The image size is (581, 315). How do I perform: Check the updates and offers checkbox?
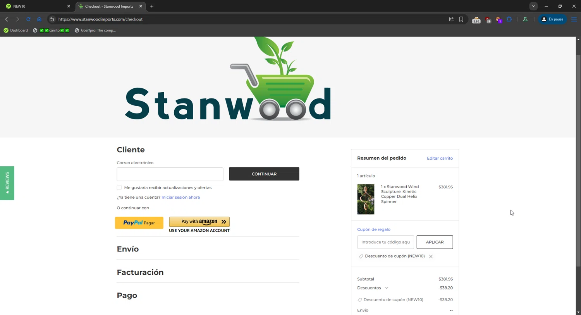[119, 188]
